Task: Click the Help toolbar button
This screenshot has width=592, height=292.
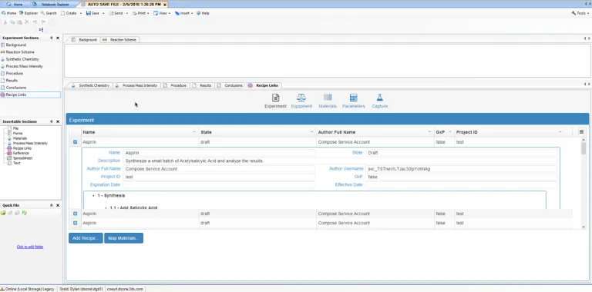Action: click(203, 13)
